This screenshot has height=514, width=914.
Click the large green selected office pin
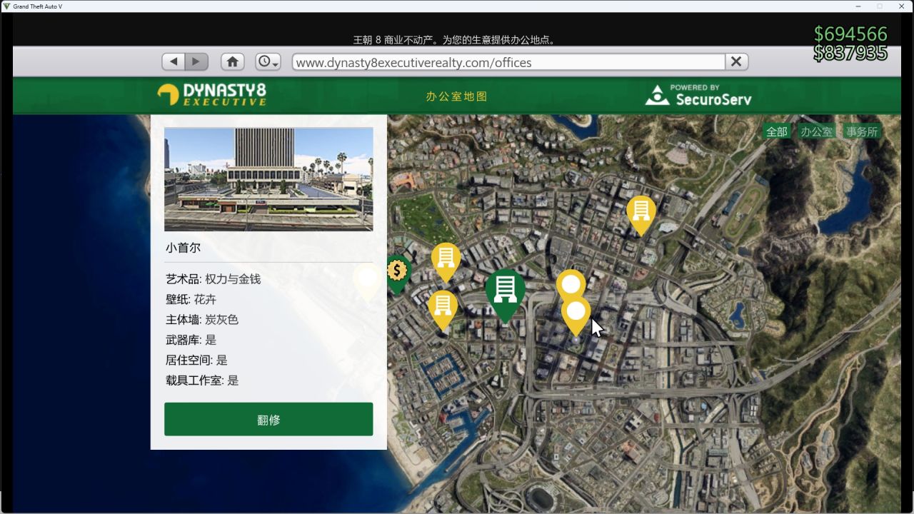click(506, 295)
